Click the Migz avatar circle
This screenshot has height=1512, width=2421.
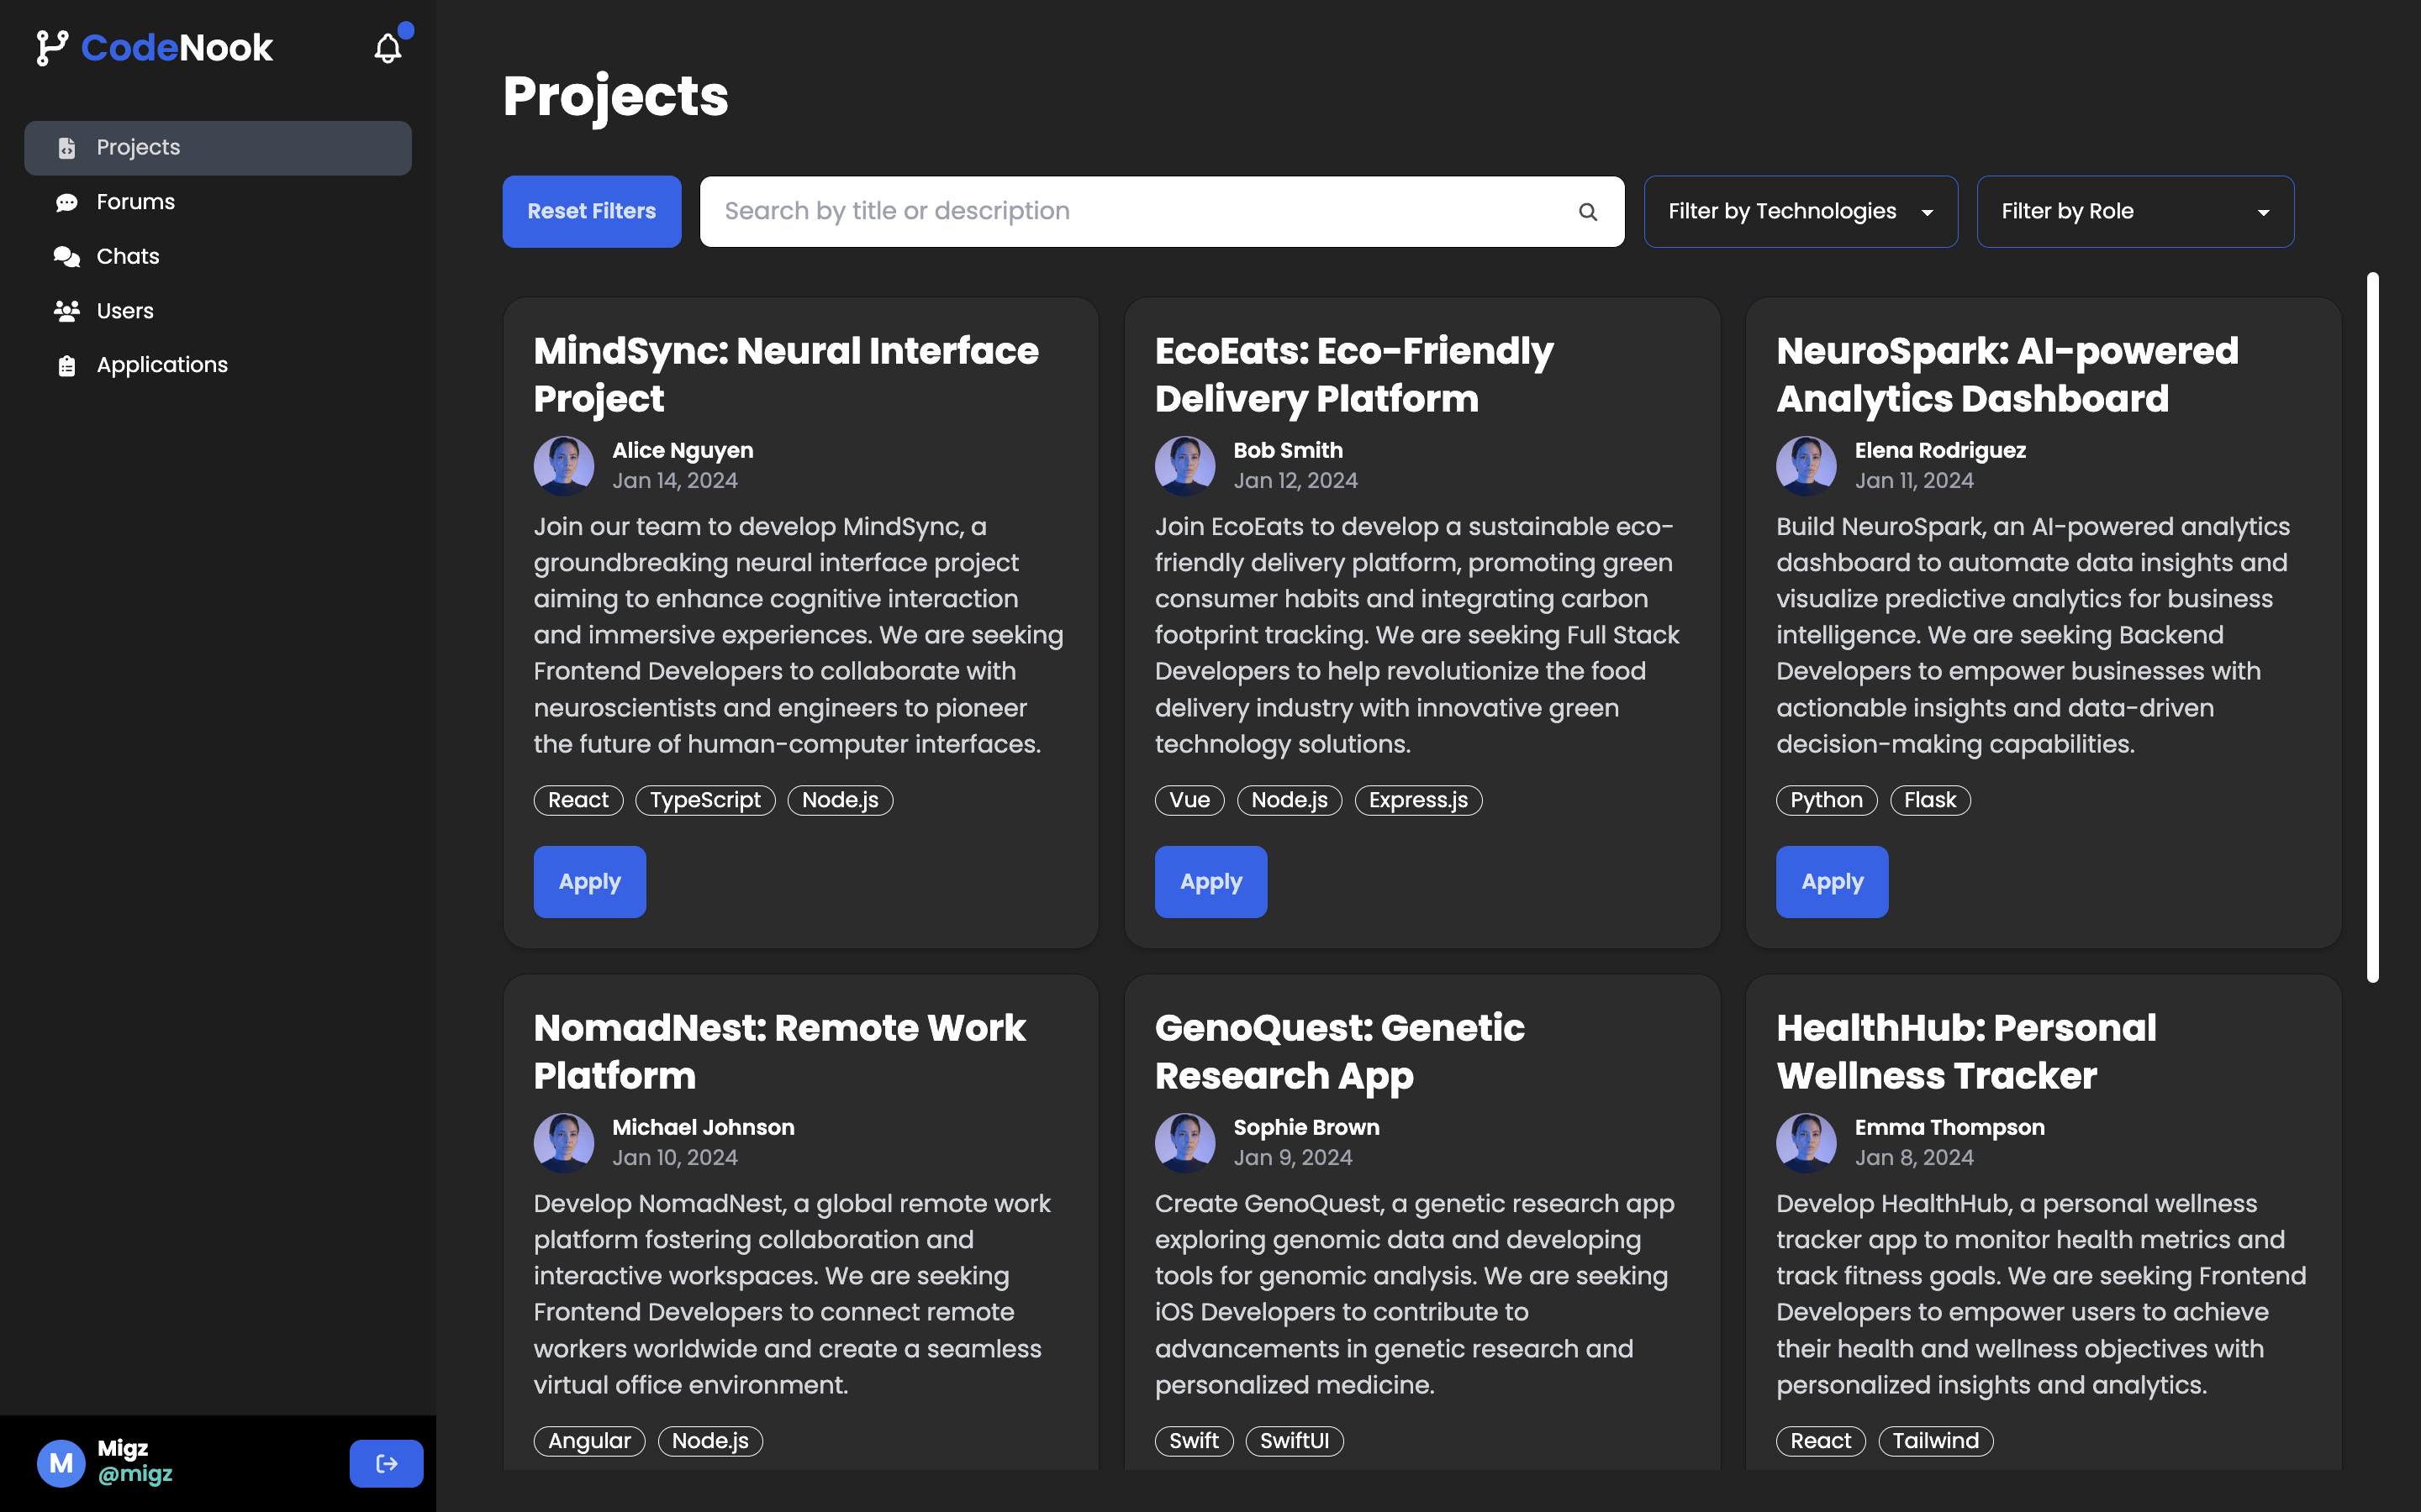pos(61,1463)
